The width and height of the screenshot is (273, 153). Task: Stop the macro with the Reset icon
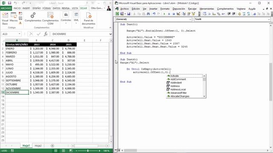pos(174,14)
